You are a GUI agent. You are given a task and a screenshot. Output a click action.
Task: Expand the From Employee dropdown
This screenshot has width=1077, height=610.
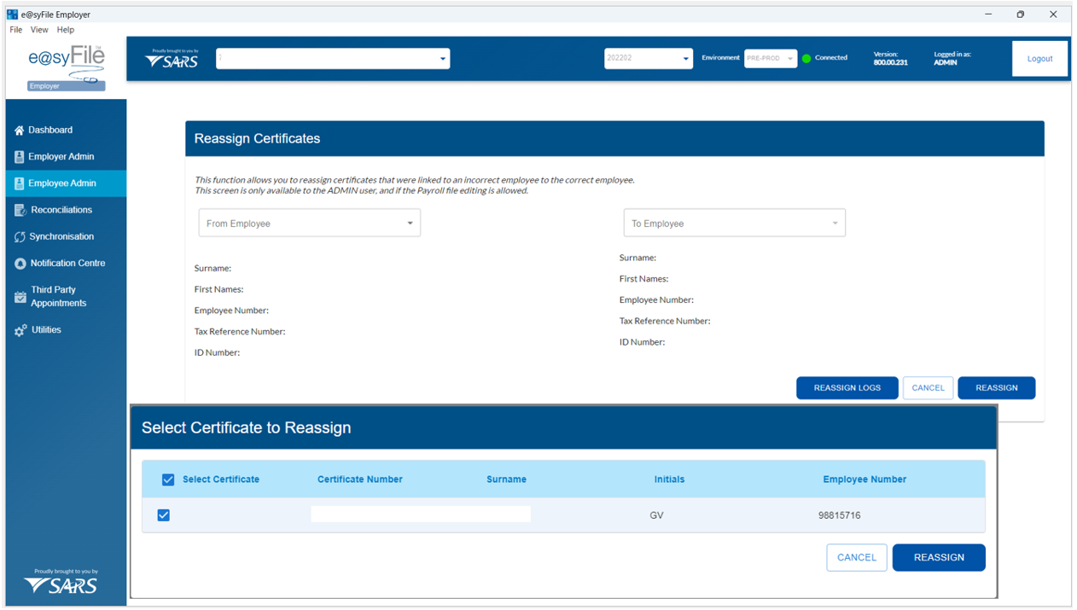tap(309, 224)
